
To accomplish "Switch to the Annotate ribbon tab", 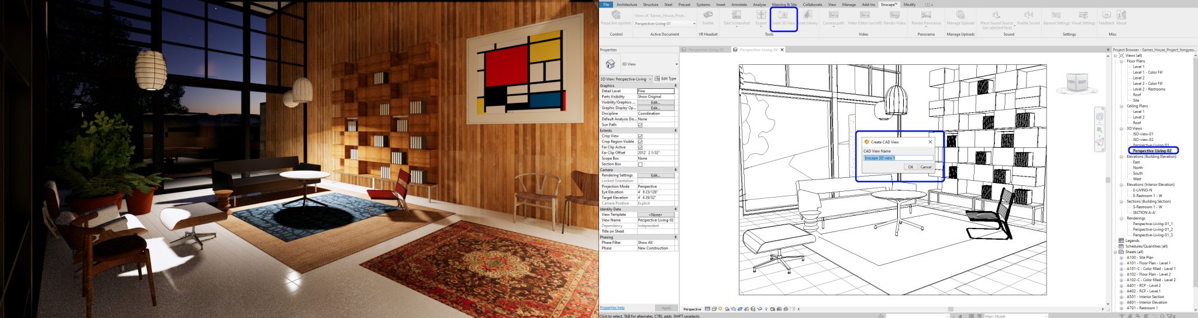I will [x=739, y=5].
